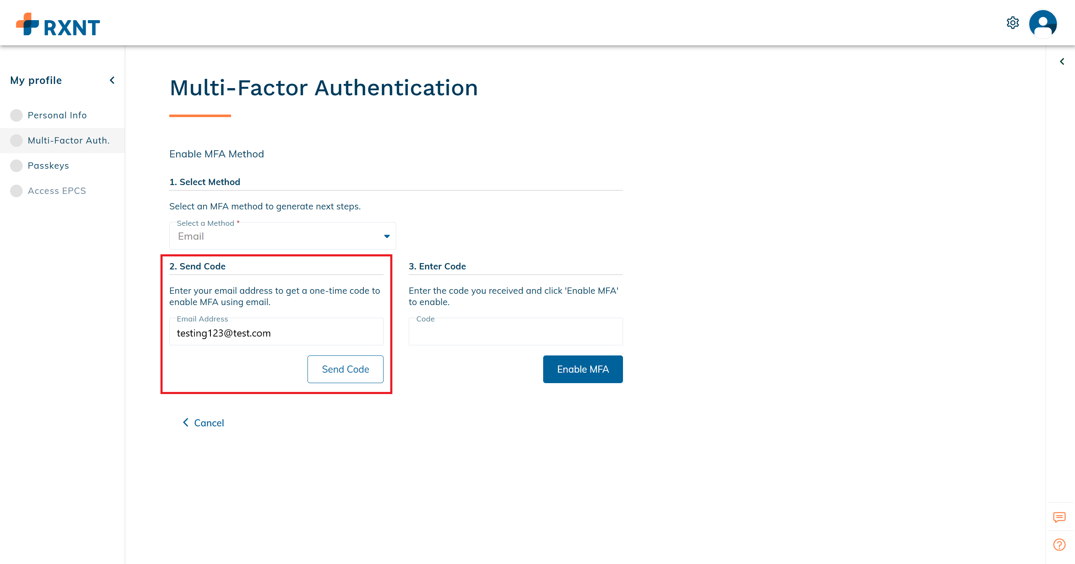Collapse the My profile sidebar
This screenshot has width=1075, height=564.
(x=112, y=80)
